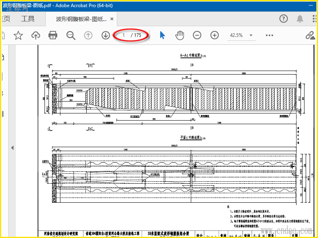Print the document using printer icon

(x=53, y=35)
